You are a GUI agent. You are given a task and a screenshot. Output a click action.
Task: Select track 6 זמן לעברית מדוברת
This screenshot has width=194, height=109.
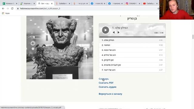coord(132,65)
